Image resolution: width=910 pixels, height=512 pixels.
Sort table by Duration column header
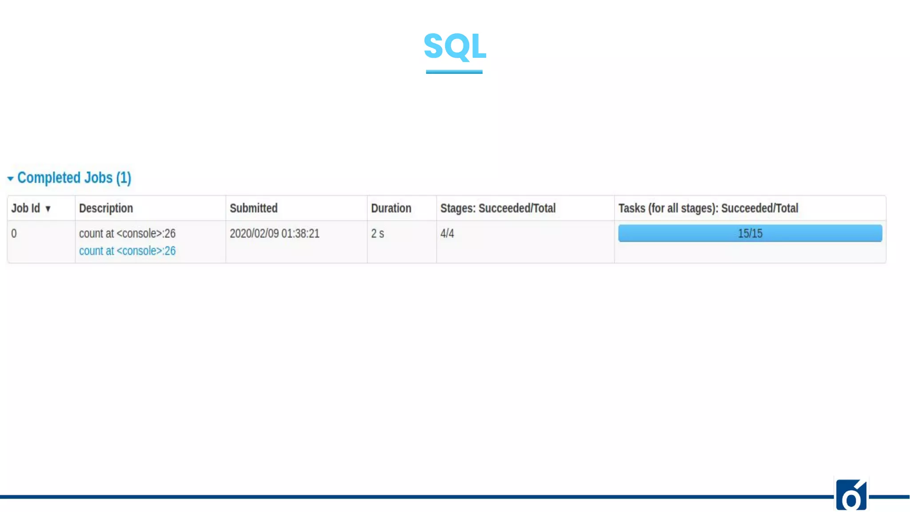point(391,208)
